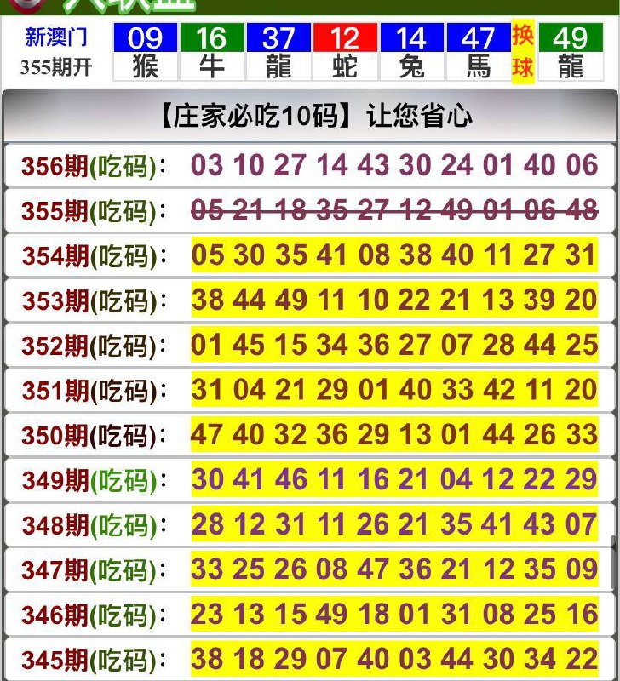The height and width of the screenshot is (681, 620).
Task: Click 345期 highlighted numbers starting 38 18
Action: point(394,659)
